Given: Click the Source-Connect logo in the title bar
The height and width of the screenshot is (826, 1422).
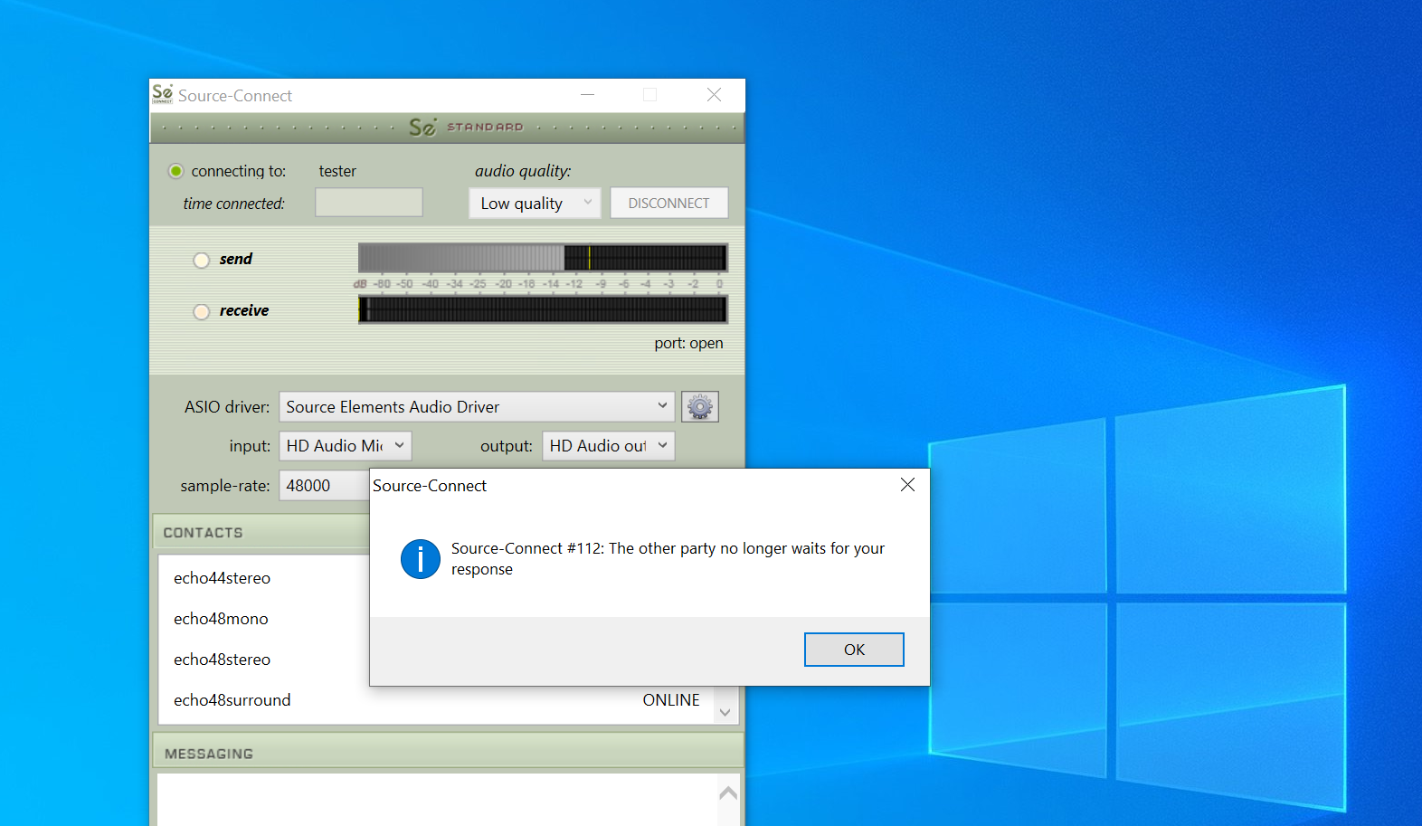Looking at the screenshot, I should [162, 94].
